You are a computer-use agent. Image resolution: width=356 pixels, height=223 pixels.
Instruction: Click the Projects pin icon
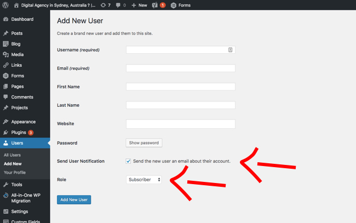[6, 107]
